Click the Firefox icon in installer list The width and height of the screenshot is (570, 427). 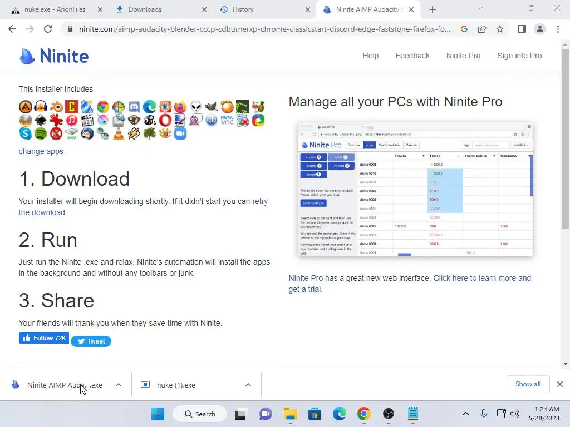click(x=180, y=107)
